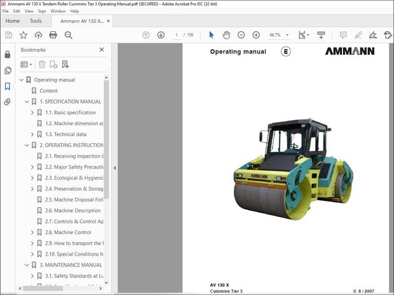Click the find text magnifier icon
394x295 pixels.
[x=69, y=35]
